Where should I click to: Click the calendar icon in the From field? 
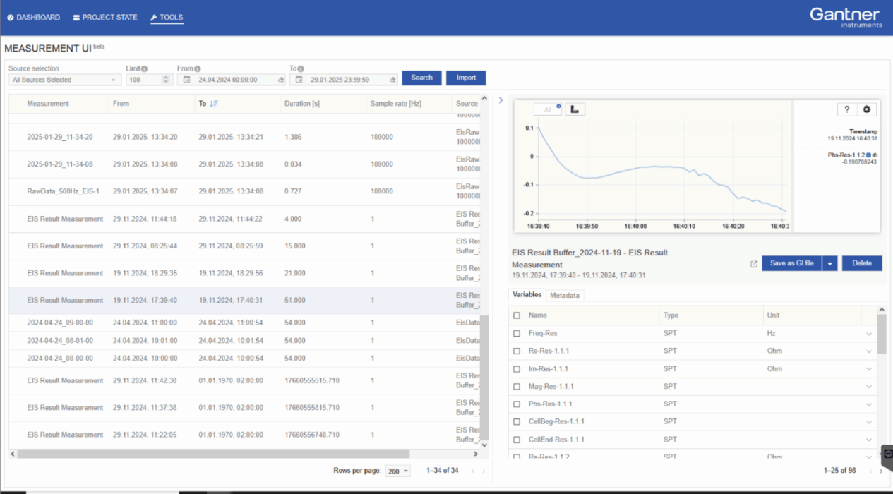coord(186,79)
